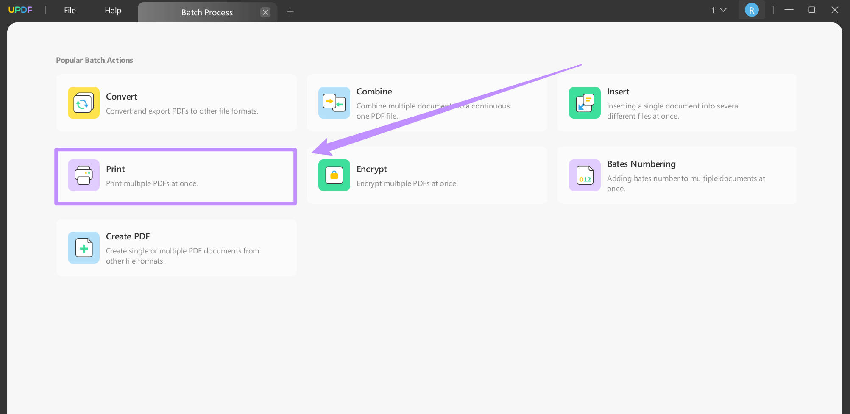Screen dimensions: 850x414
Task: Switch to the Batch Process tab
Action: pyautogui.click(x=207, y=12)
